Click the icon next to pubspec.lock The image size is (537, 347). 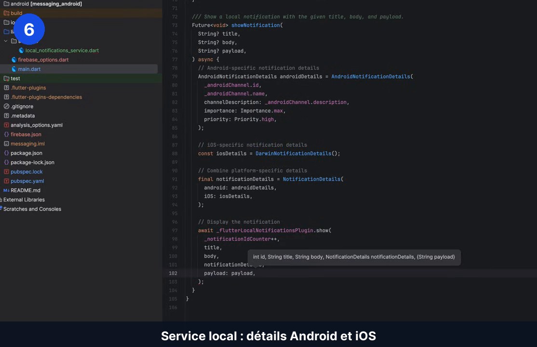pos(6,172)
